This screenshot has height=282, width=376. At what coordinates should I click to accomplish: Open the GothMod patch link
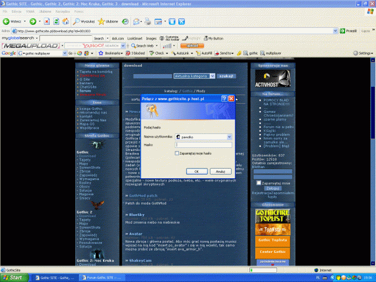143,195
